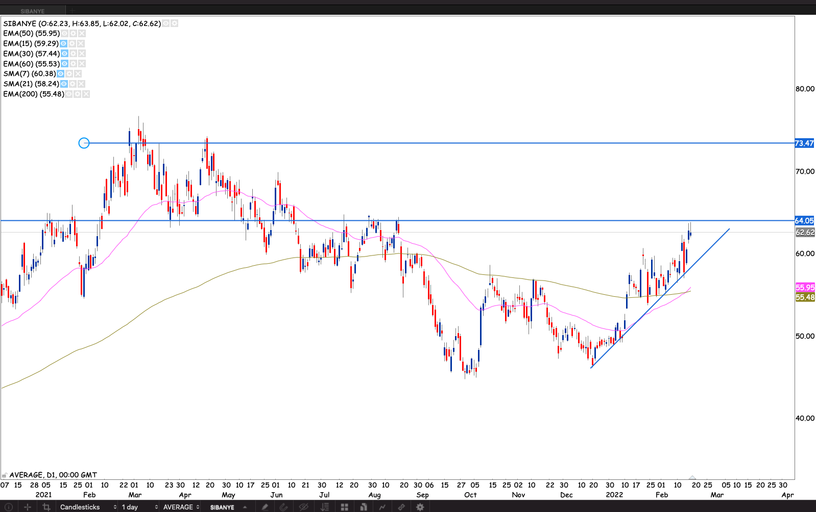Click the 73.47 horizontal line handle

click(x=84, y=143)
